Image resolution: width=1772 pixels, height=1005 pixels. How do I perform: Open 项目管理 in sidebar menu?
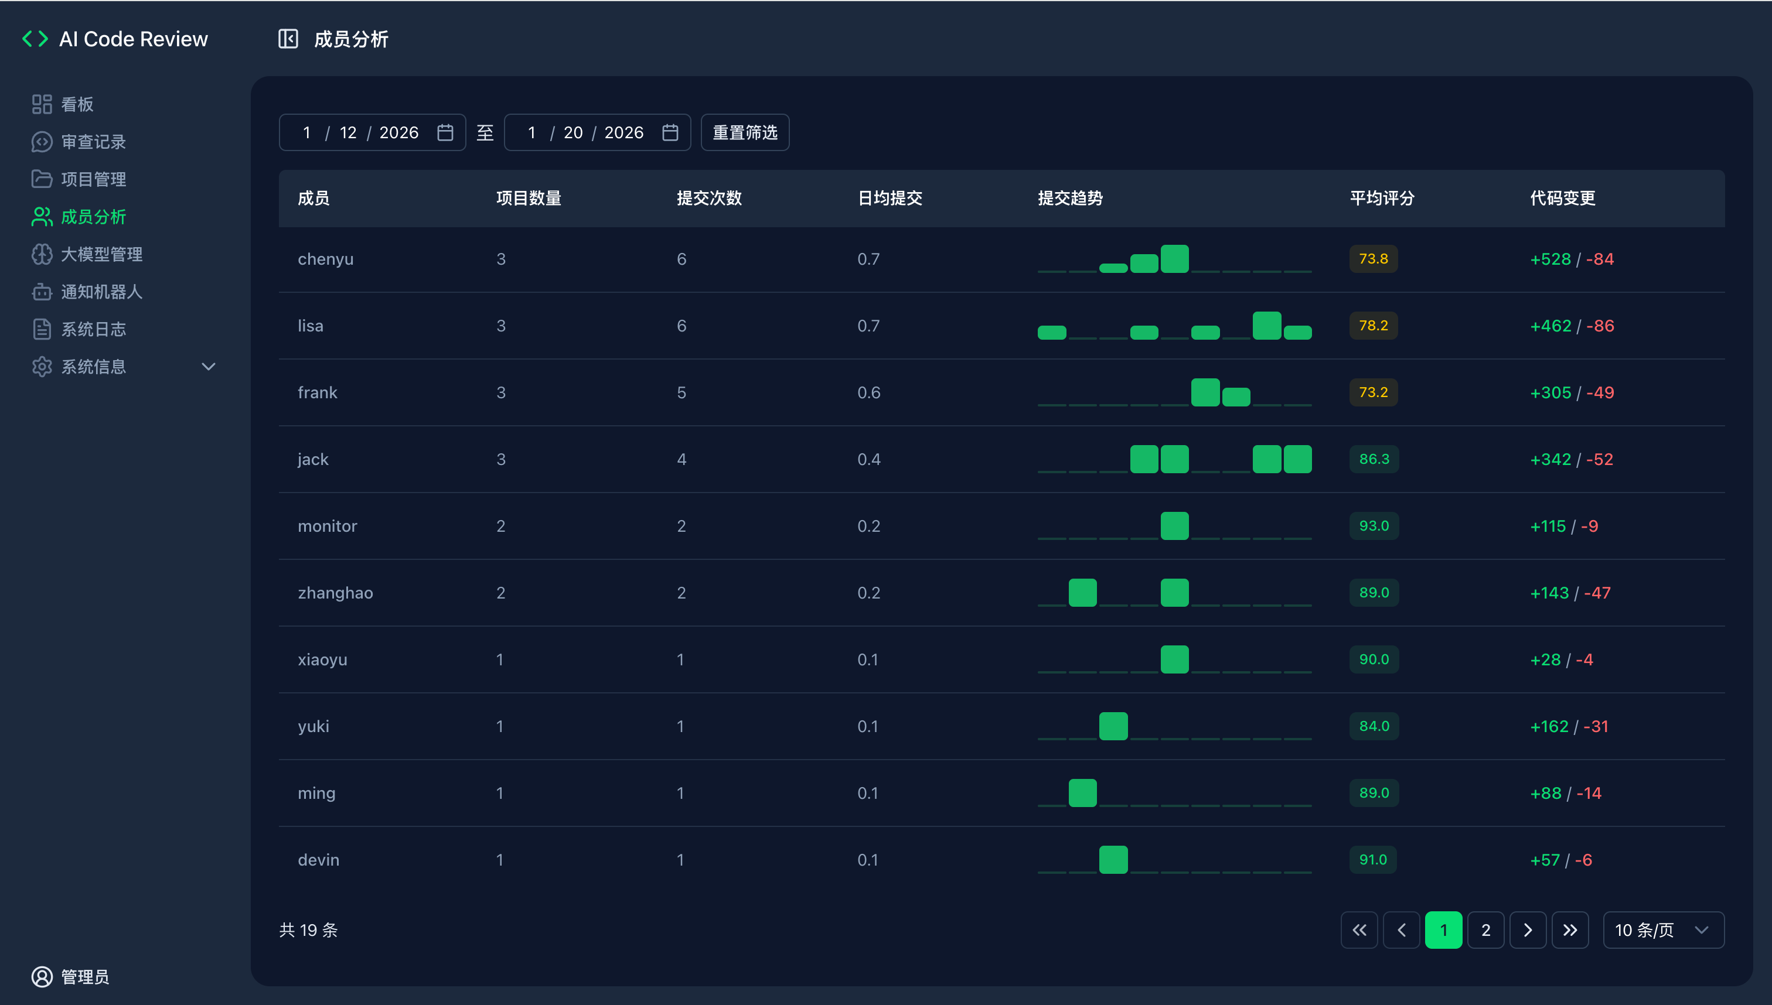[93, 179]
